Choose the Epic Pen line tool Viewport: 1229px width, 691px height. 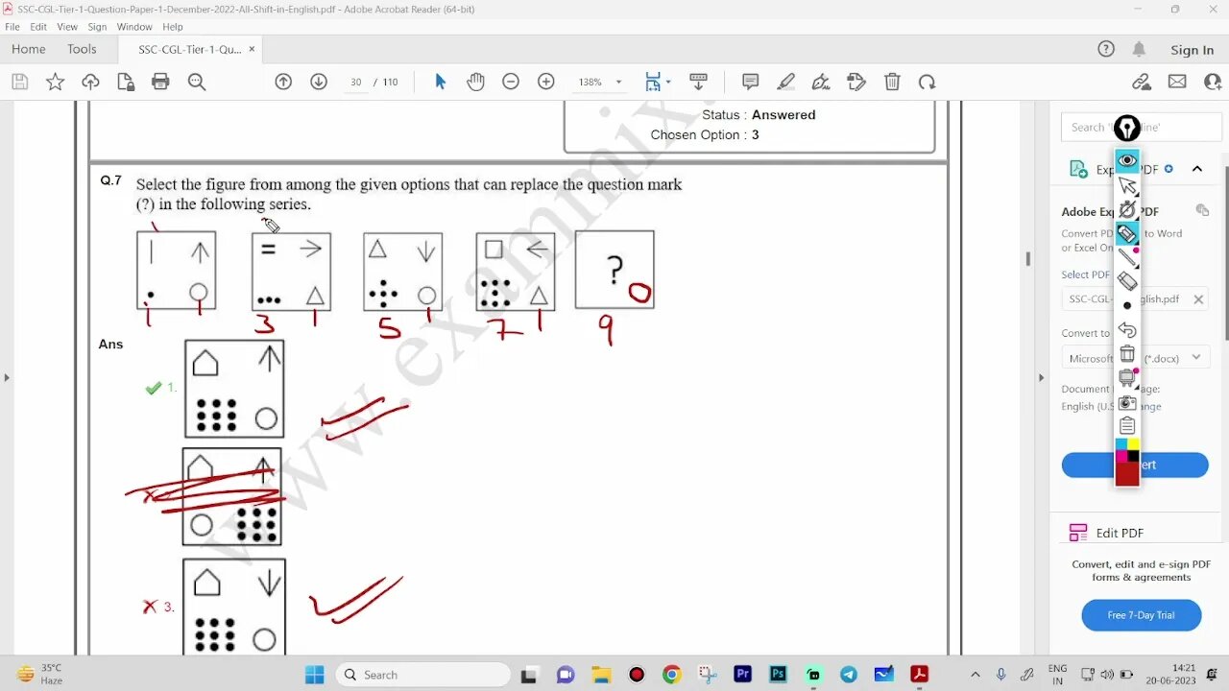1127,257
